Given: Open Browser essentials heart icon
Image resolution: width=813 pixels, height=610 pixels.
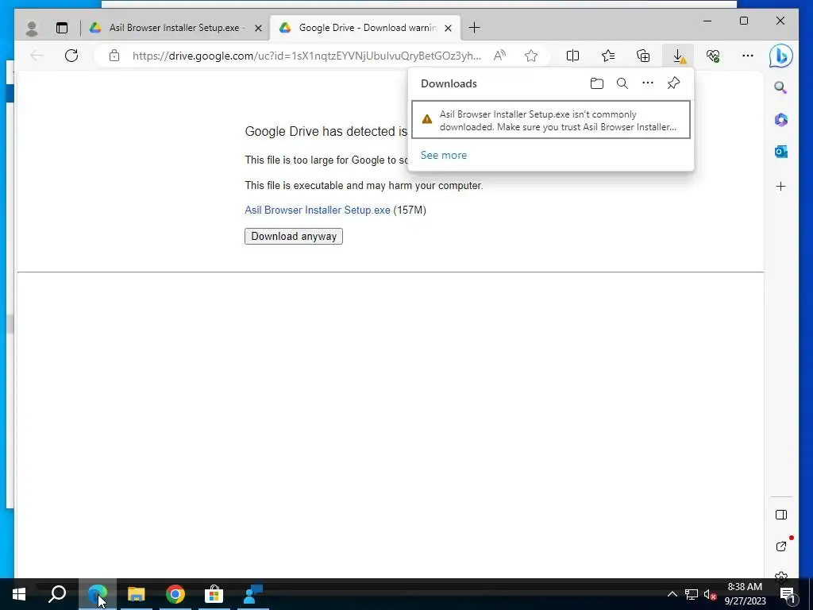Looking at the screenshot, I should pyautogui.click(x=713, y=56).
